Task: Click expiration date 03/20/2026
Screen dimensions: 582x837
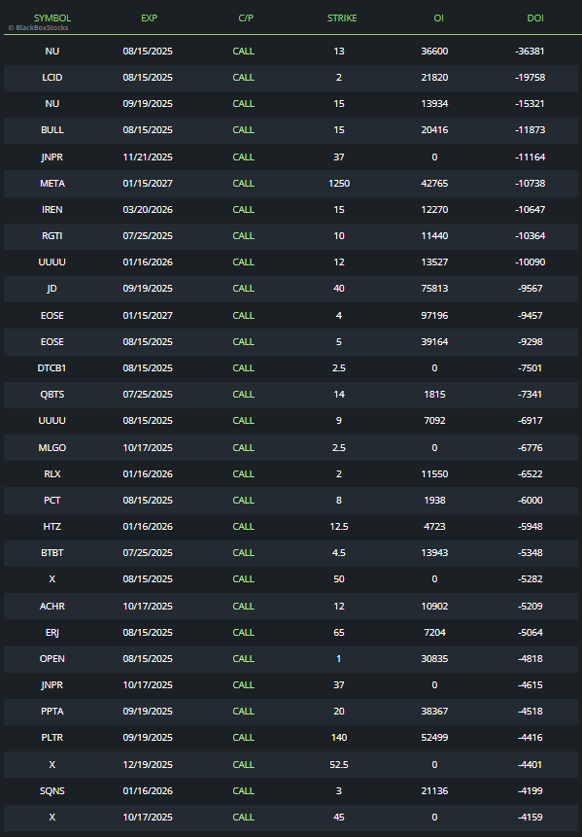Action: [x=148, y=209]
